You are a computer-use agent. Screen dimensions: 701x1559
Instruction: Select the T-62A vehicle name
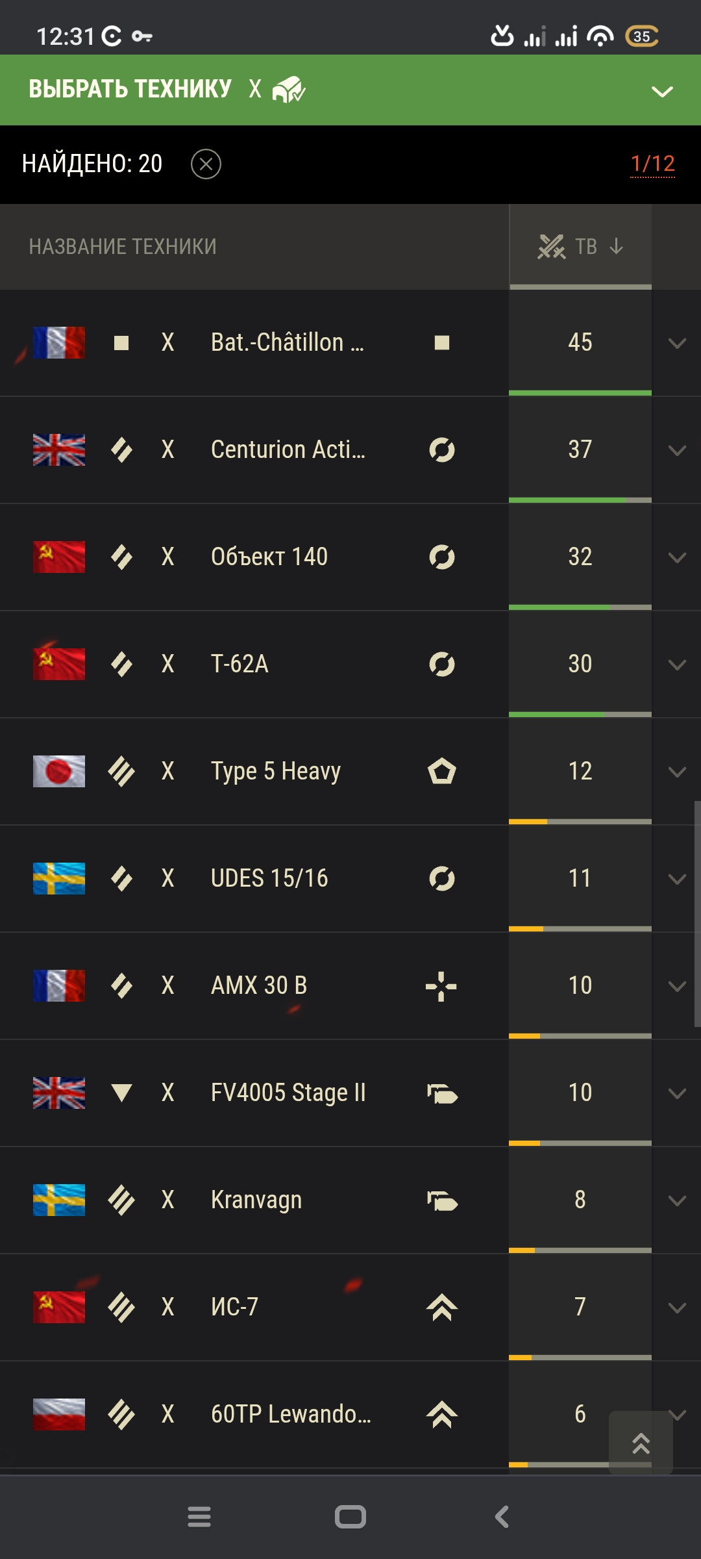point(240,664)
